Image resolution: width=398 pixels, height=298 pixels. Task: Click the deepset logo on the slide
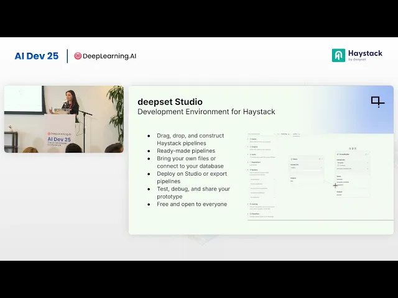pos(377,101)
